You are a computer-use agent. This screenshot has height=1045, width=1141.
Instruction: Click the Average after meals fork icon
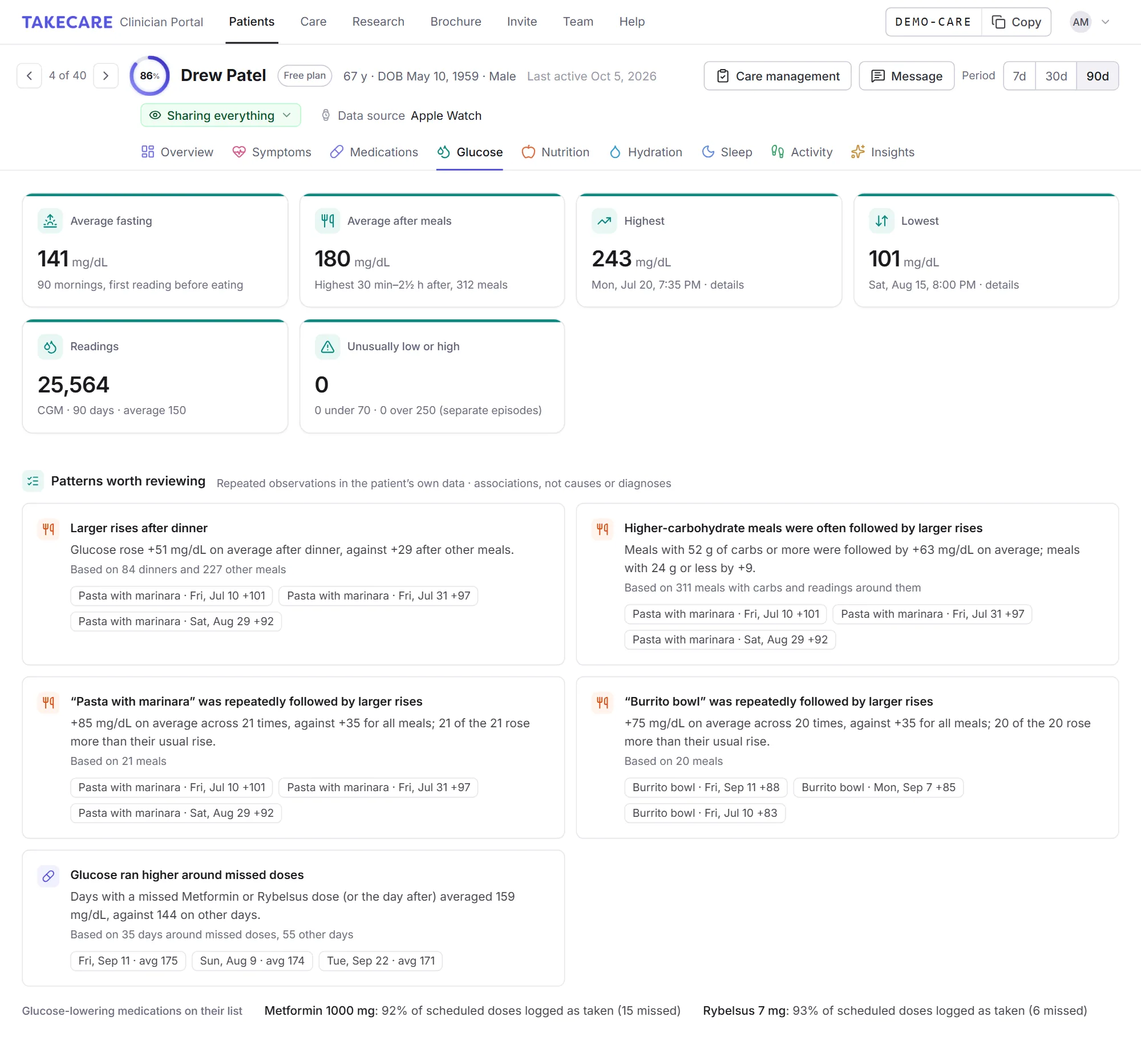[x=327, y=221]
